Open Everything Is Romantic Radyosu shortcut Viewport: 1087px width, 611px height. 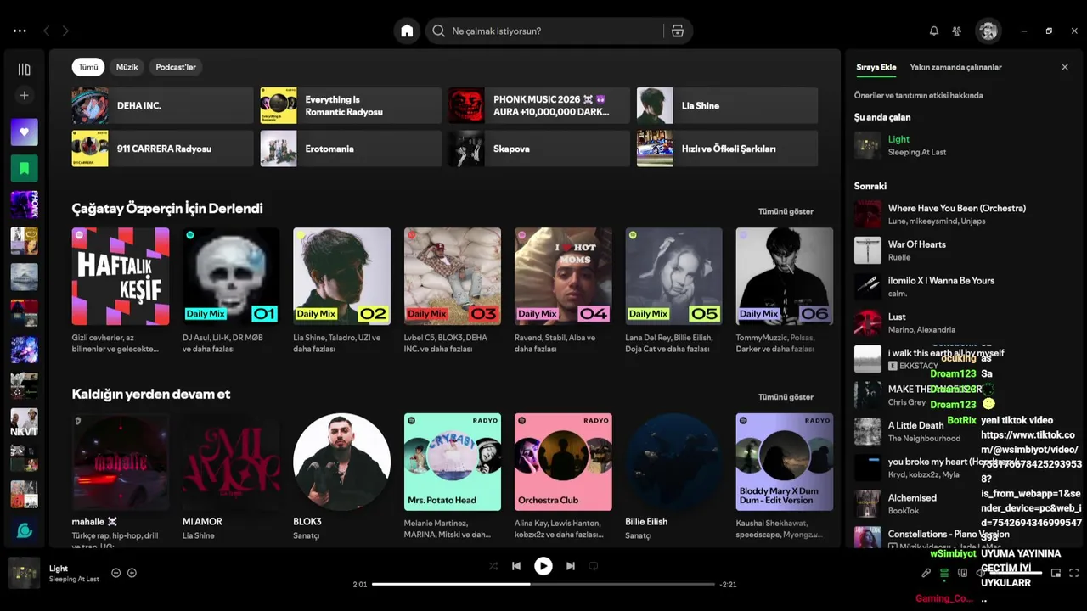coord(352,105)
